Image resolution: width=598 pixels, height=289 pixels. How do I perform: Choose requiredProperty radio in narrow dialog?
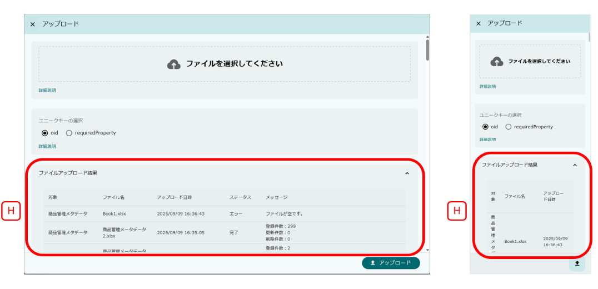pos(509,127)
